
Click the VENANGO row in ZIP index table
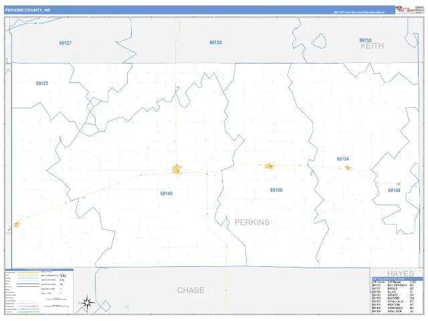coord(393,308)
